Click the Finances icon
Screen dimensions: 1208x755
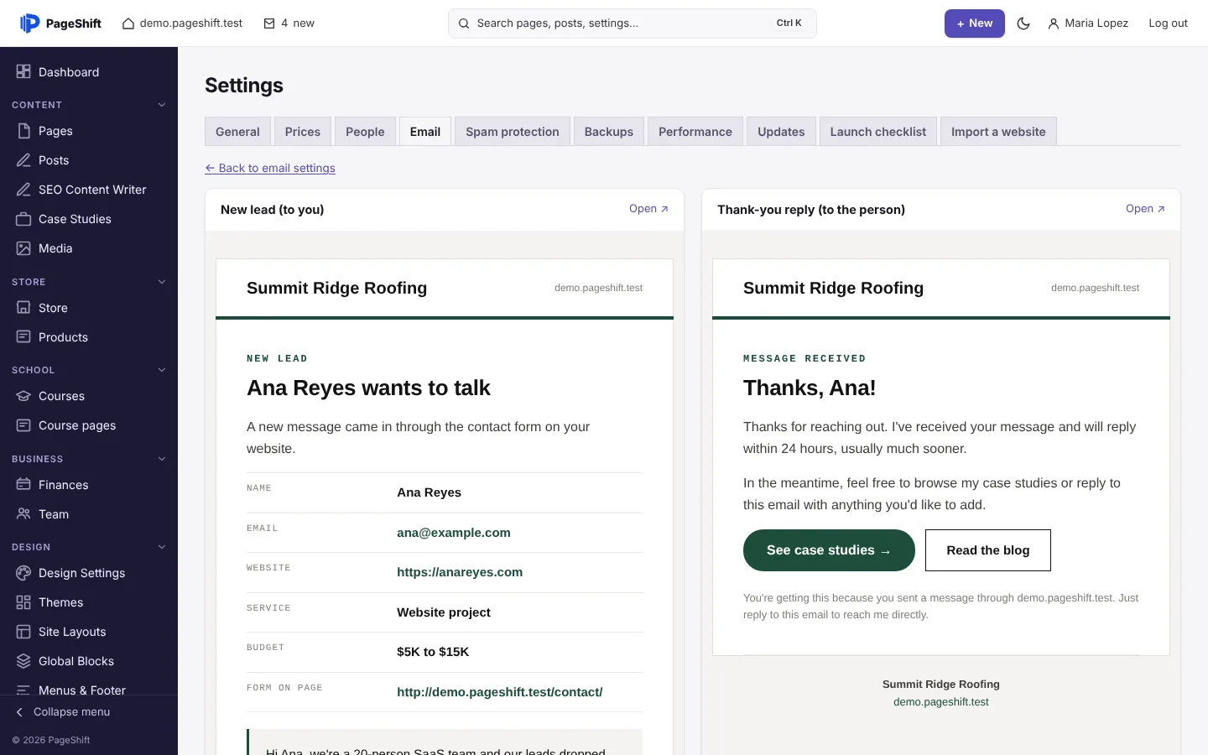(x=23, y=485)
